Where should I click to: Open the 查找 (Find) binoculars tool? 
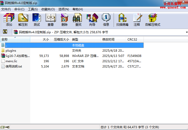tap(78, 20)
